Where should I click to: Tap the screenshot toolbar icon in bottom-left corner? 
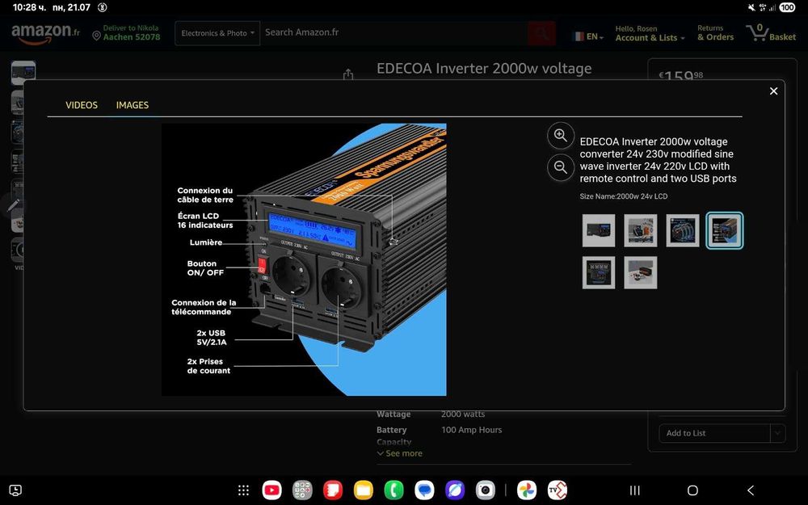click(15, 490)
